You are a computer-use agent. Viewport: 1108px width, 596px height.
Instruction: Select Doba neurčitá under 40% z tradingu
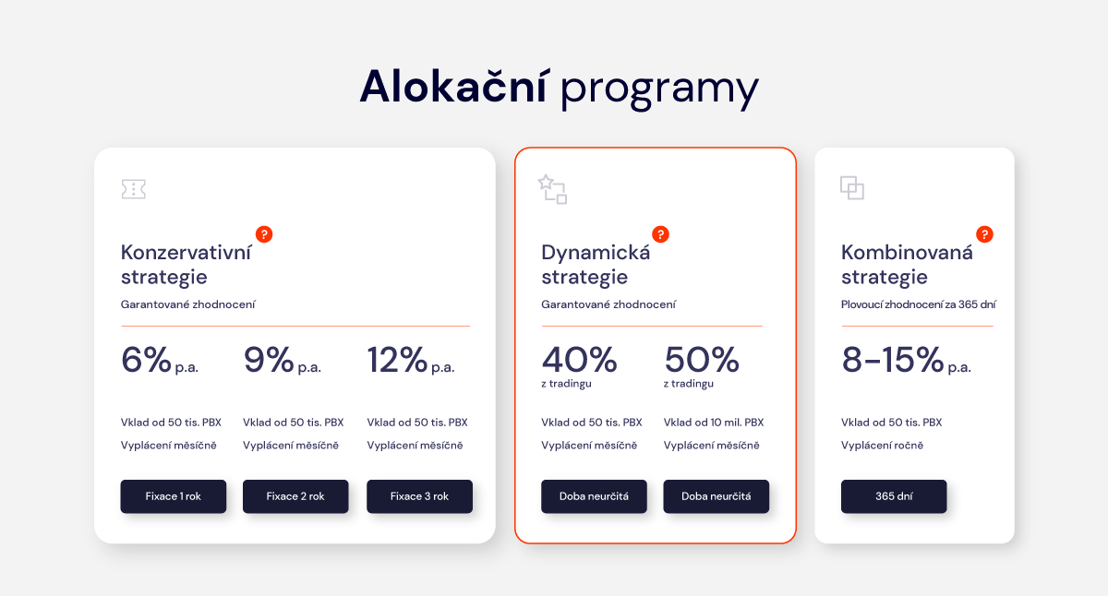tap(594, 496)
